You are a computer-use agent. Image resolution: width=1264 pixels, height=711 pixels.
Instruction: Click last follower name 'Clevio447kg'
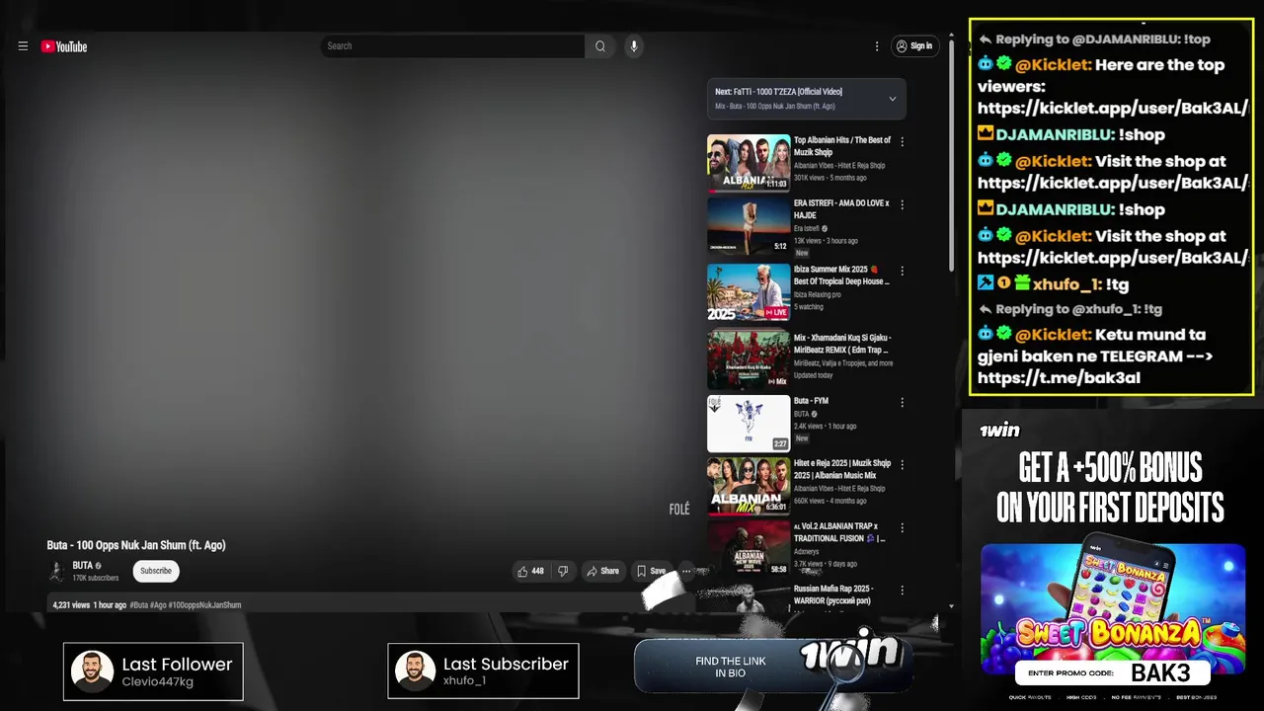click(x=157, y=682)
